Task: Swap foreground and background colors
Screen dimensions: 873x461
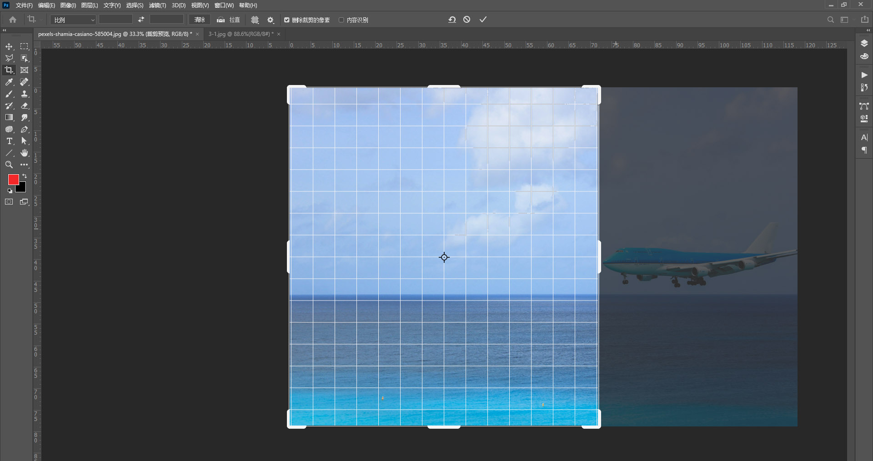Action: pos(25,176)
